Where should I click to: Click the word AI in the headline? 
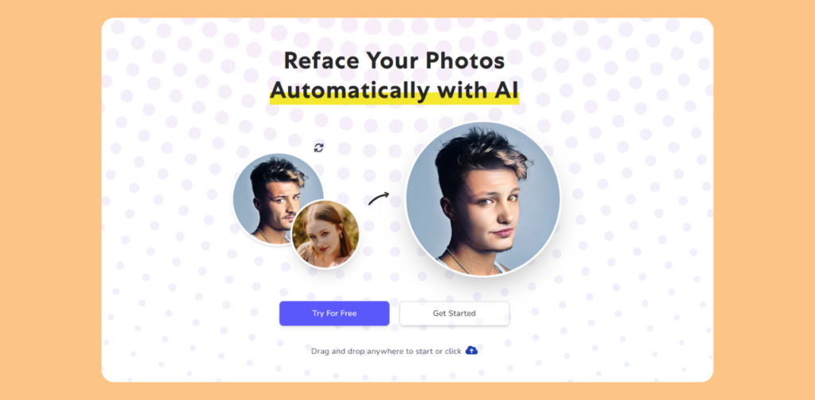[505, 91]
